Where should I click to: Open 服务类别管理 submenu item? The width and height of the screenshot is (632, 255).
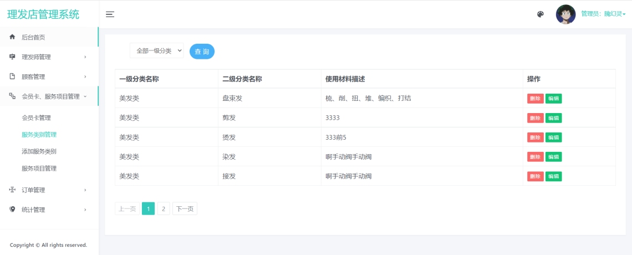click(x=39, y=135)
